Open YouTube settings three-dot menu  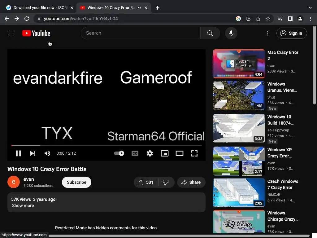click(268, 33)
